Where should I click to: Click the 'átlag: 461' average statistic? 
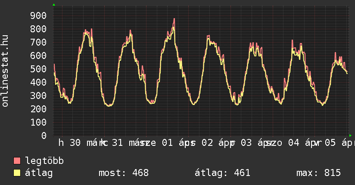(x=222, y=173)
